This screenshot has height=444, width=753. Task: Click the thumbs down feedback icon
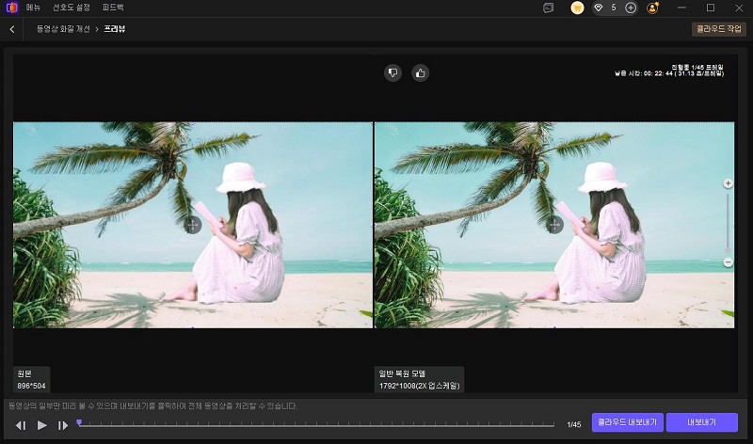393,72
